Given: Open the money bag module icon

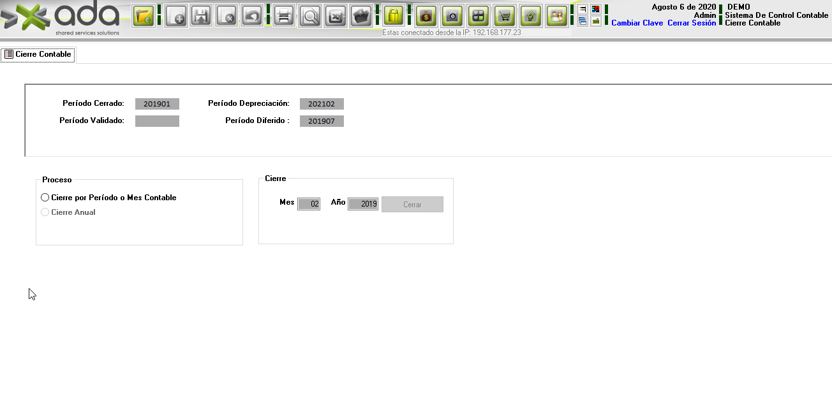Looking at the screenshot, I should 426,16.
